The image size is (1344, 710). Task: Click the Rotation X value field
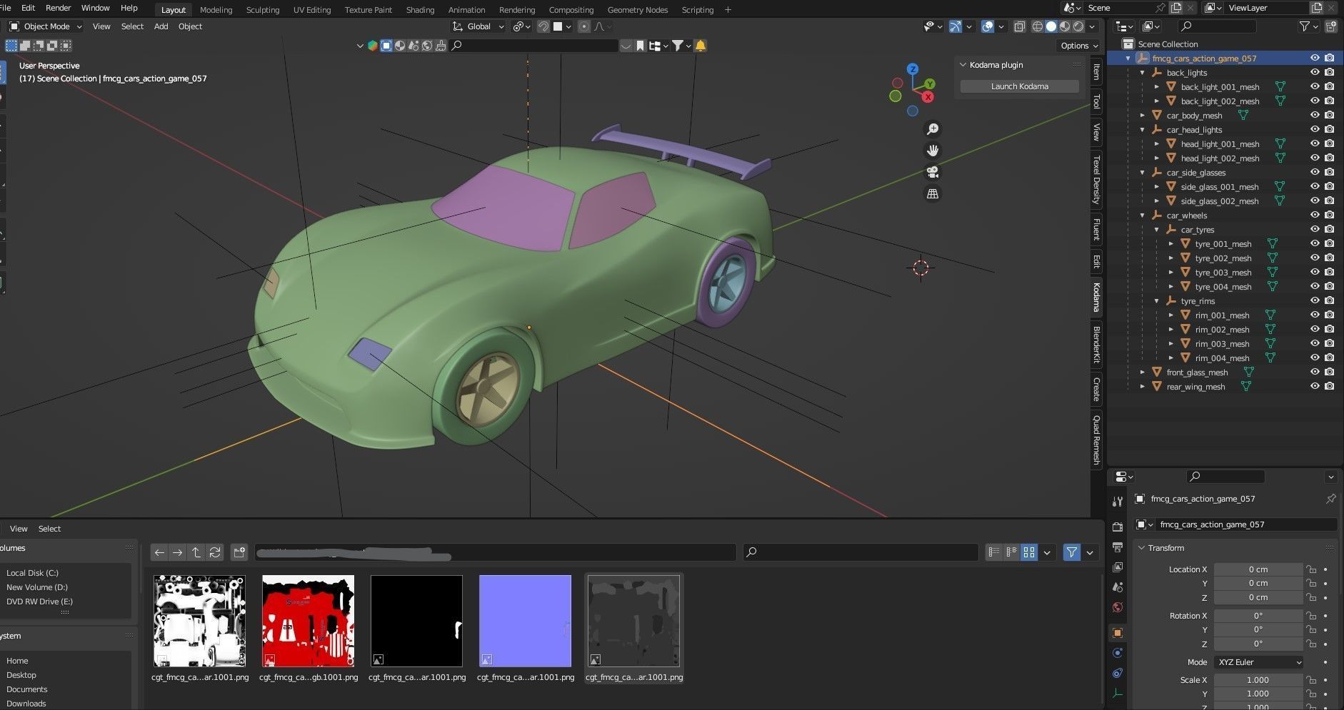pyautogui.click(x=1258, y=616)
